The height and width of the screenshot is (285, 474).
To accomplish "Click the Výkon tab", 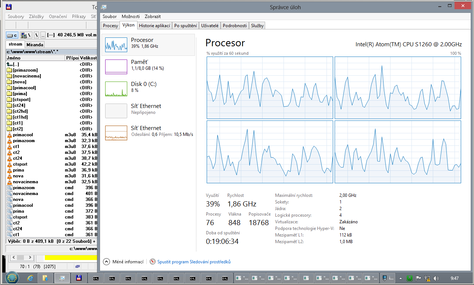I will 128,25.
